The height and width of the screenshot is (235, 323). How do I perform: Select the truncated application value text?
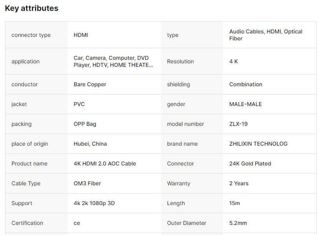[x=113, y=61]
